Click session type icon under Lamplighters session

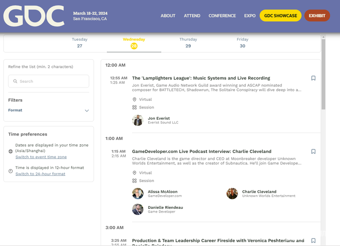click(135, 107)
